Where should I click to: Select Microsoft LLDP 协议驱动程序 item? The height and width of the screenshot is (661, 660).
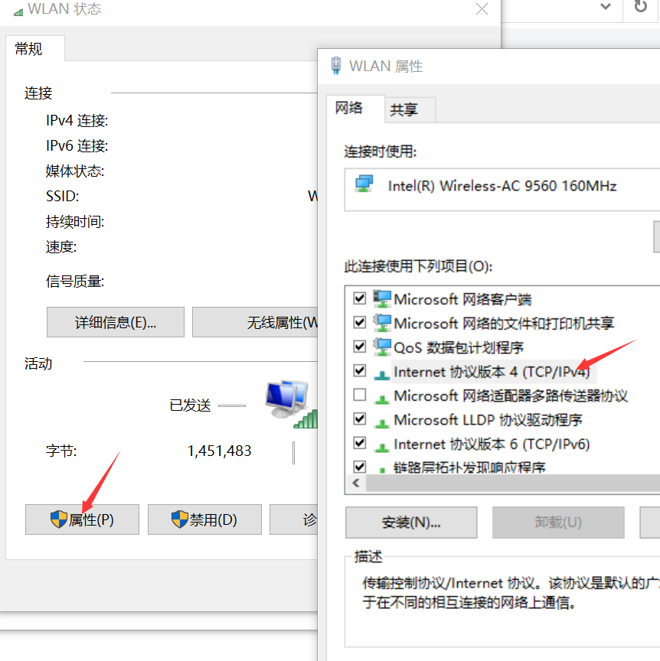click(488, 420)
